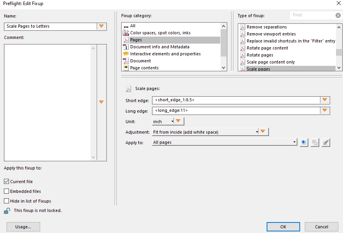Click the Interactive elements speech bubble icon
The image size is (343, 233).
pyautogui.click(x=126, y=54)
